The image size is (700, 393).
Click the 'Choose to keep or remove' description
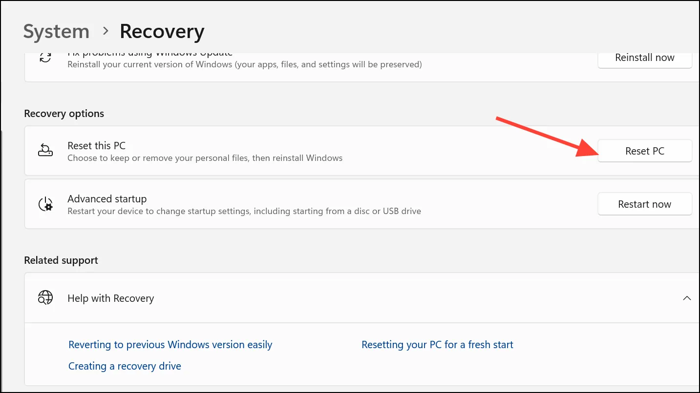[x=205, y=158]
